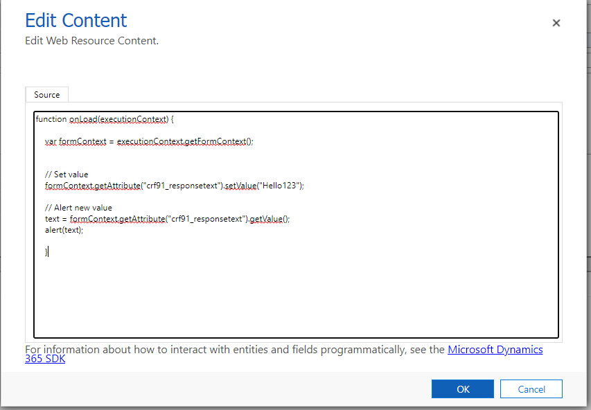The image size is (591, 410).
Task: Close the Edit Content dialog via X
Action: pos(556,23)
